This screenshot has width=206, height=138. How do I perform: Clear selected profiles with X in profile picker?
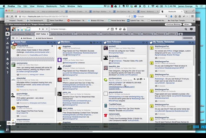tap(43, 29)
